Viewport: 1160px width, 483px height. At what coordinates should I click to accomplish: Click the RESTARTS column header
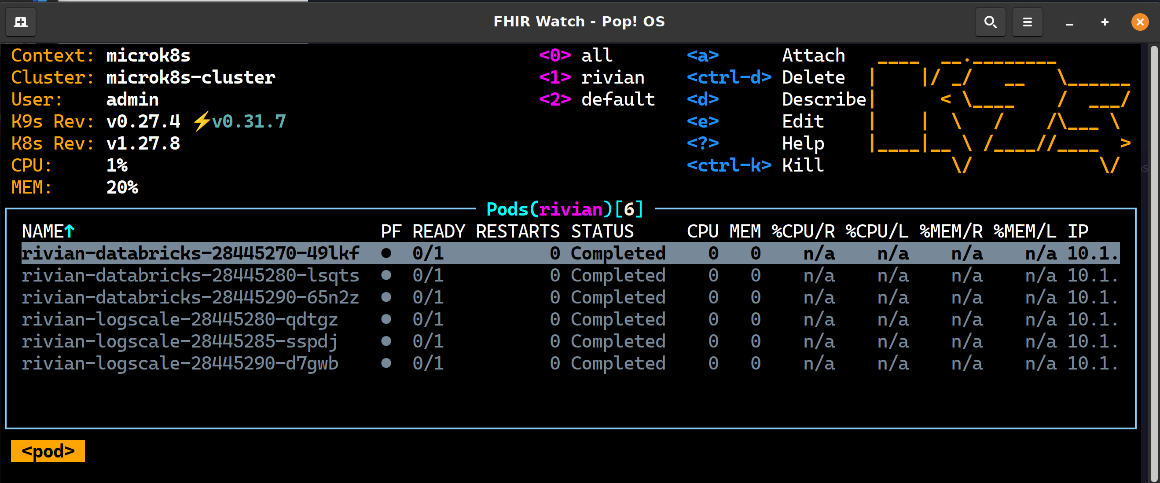tap(518, 231)
